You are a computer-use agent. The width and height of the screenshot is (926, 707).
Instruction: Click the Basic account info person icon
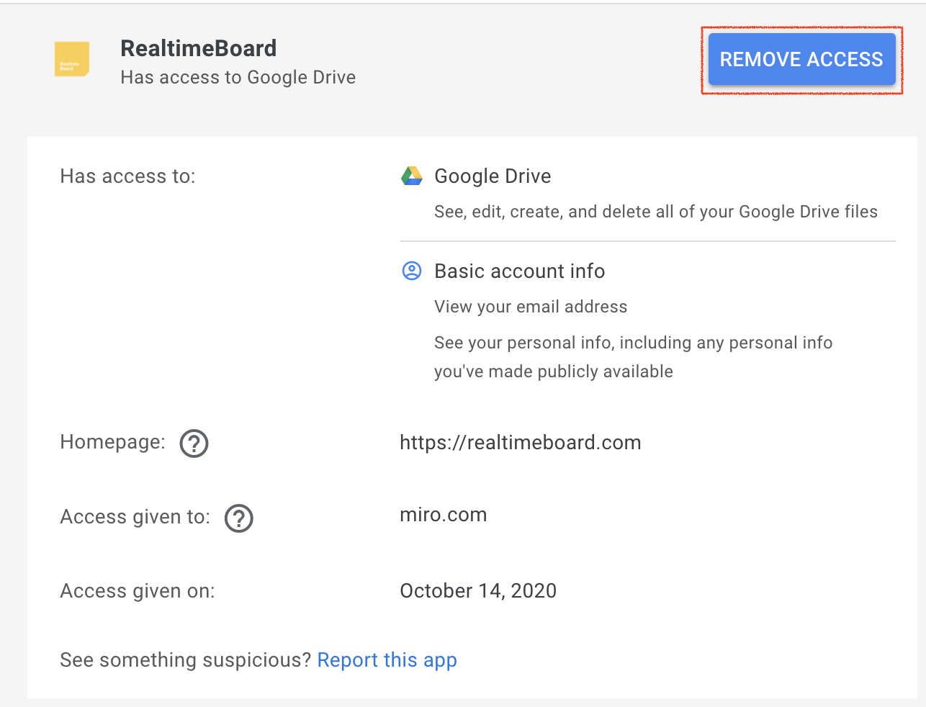click(412, 271)
